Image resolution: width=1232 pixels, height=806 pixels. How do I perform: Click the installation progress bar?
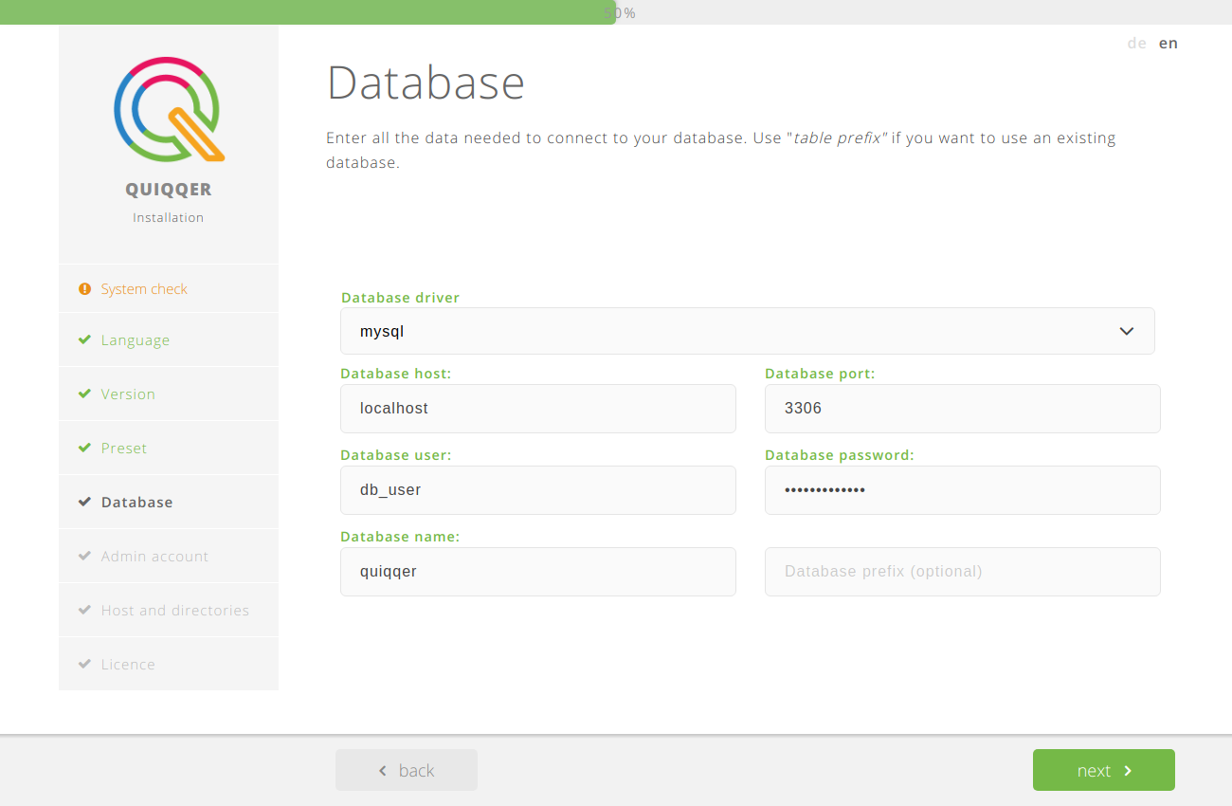[x=616, y=12]
